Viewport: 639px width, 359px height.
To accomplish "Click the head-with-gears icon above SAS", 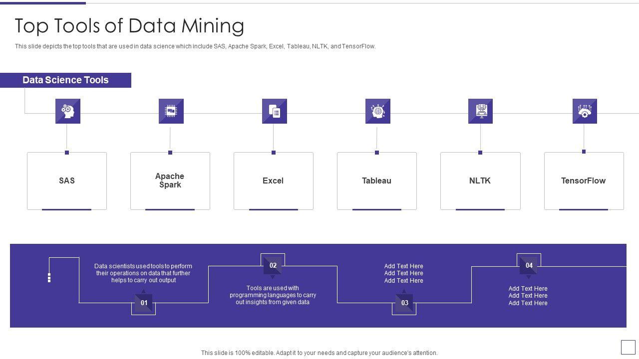I will pyautogui.click(x=67, y=111).
